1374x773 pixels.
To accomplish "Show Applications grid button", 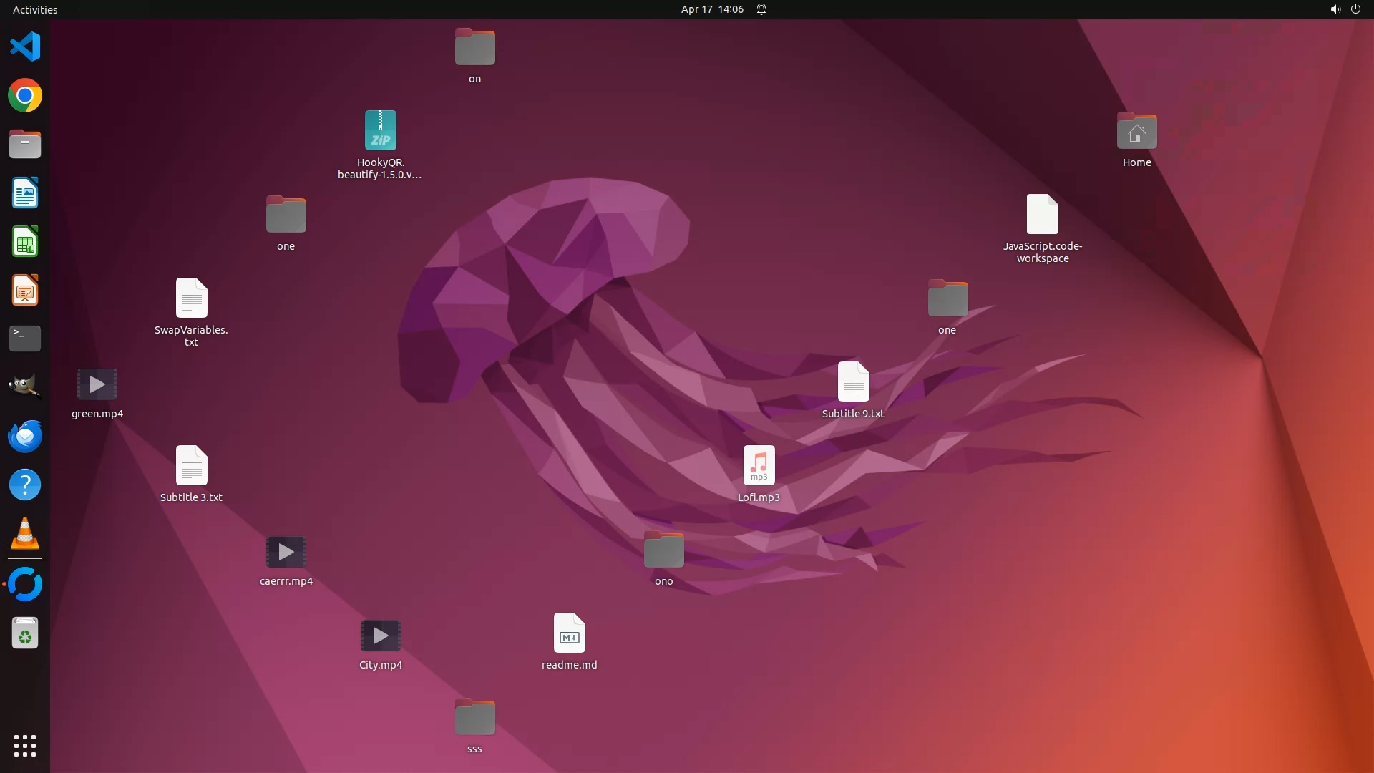I will click(25, 746).
